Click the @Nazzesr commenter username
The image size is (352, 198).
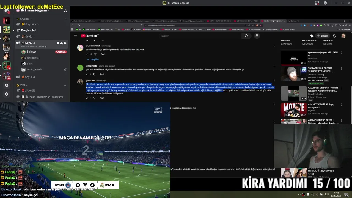click(x=90, y=81)
